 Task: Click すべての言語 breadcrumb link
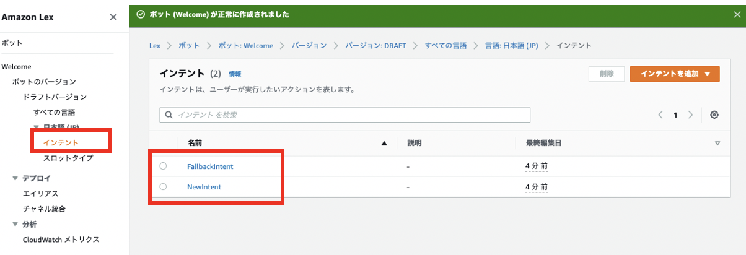pos(446,46)
